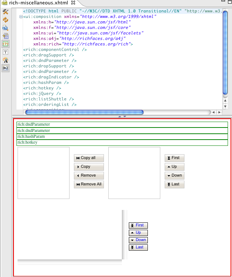Select the rich:hashParam element in preview
Viewport: 232px width, 277px height.
pyautogui.click(x=122, y=136)
